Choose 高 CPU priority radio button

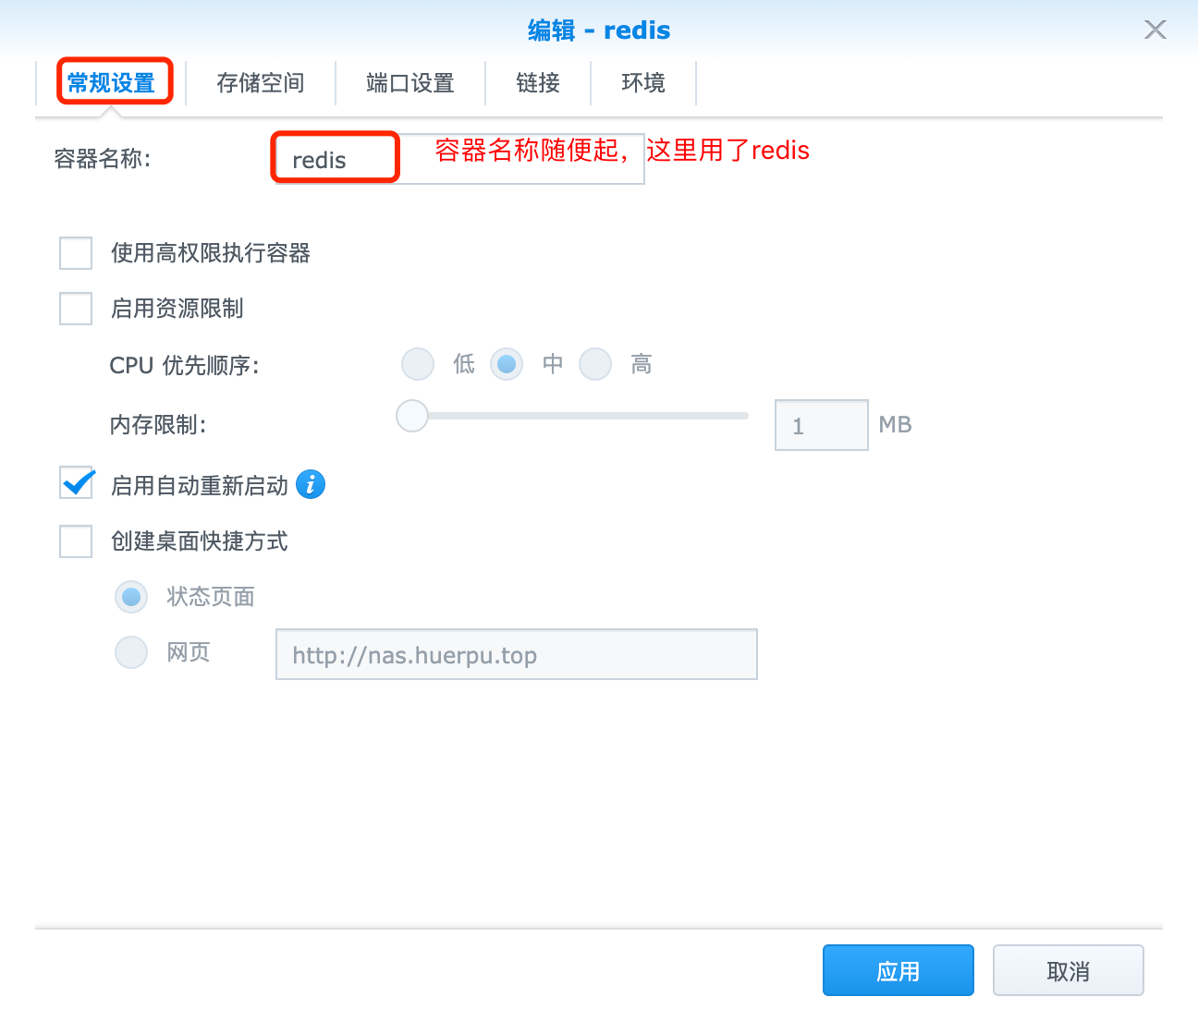(595, 364)
